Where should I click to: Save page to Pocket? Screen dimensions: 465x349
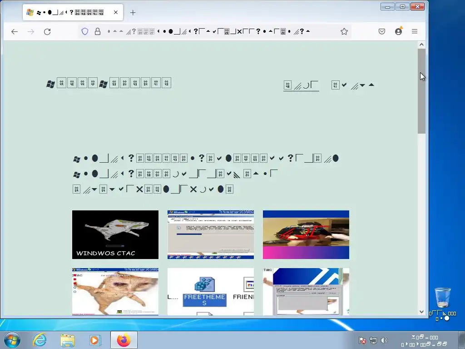(381, 31)
